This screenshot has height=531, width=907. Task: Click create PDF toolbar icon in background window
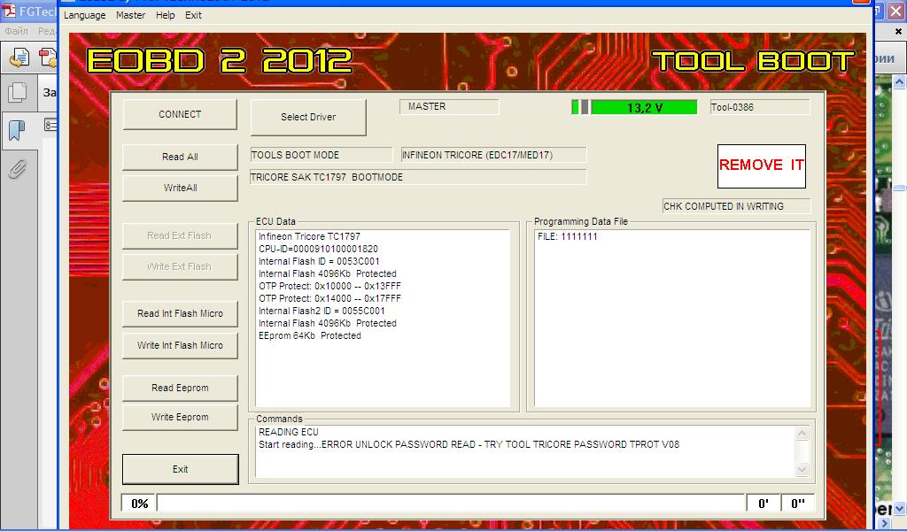coord(48,58)
